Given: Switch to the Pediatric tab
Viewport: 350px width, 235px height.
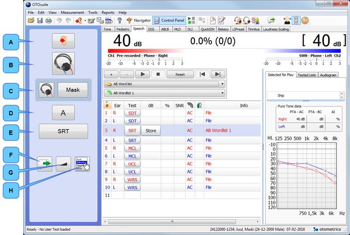Looking at the screenshot, I should coord(123,29).
